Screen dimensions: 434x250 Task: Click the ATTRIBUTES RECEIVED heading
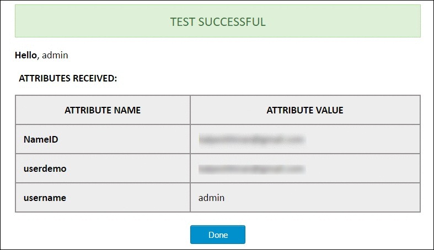coord(68,78)
